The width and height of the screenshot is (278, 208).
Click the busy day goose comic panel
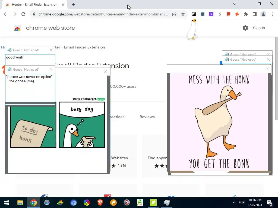point(82,125)
